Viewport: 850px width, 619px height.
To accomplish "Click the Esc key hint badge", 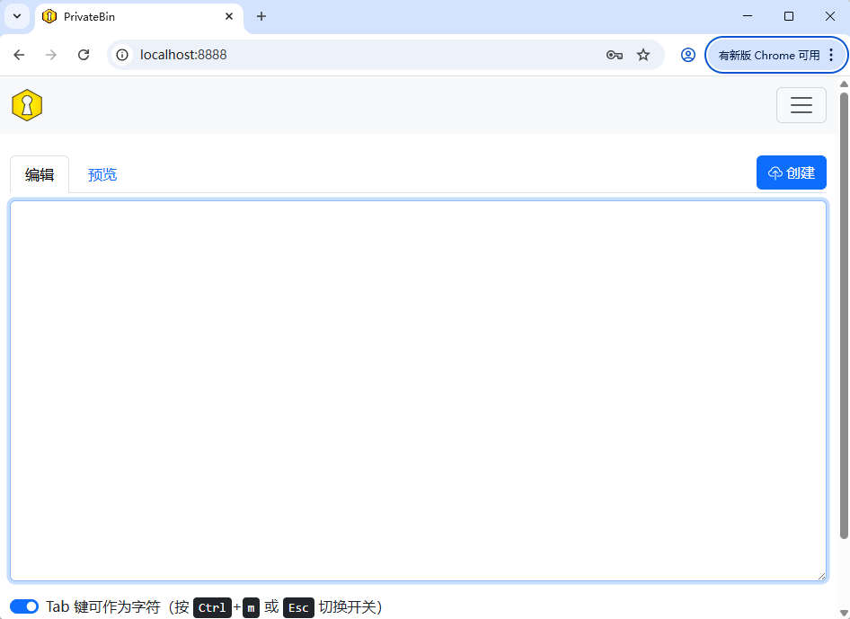I will click(x=298, y=607).
